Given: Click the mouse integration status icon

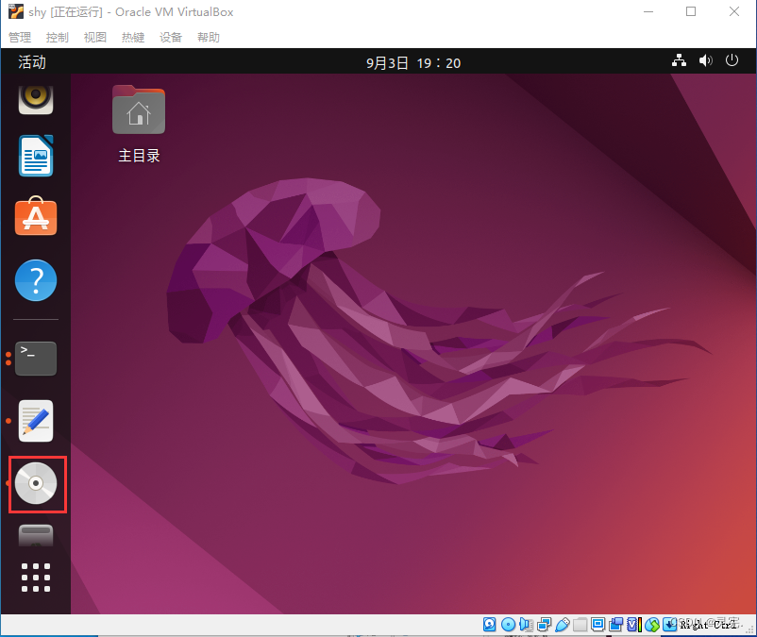Looking at the screenshot, I should [652, 625].
